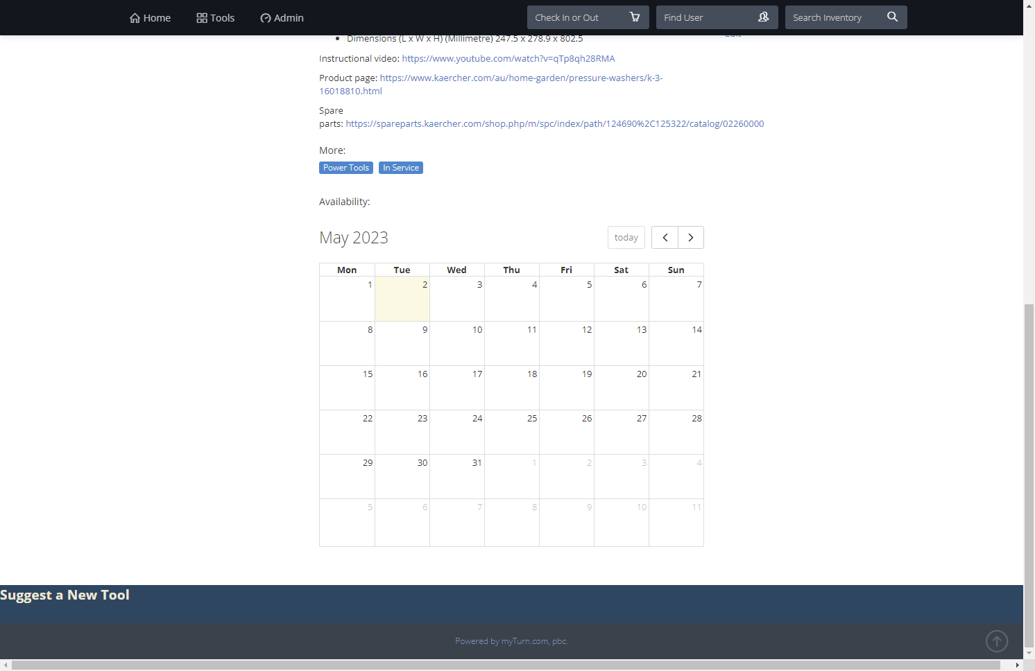
Task: Go to previous month in calendar
Action: pos(665,238)
